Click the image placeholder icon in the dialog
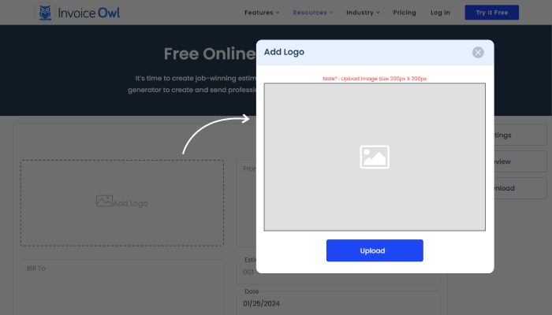Screen dimensions: 552x315 [375, 157]
